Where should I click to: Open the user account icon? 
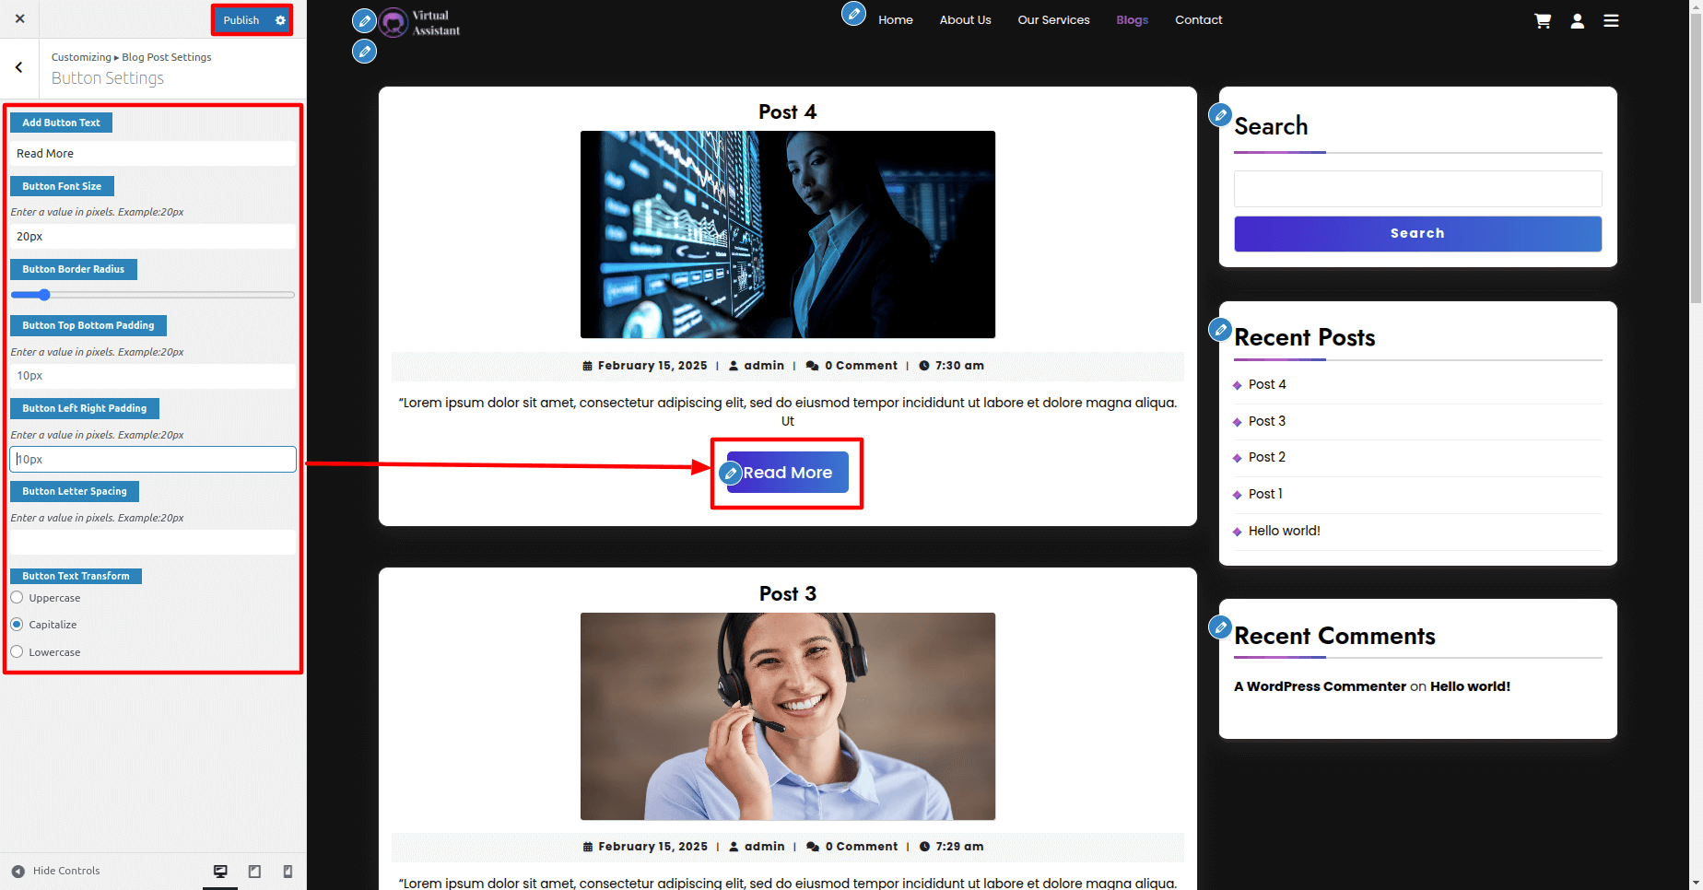point(1578,20)
